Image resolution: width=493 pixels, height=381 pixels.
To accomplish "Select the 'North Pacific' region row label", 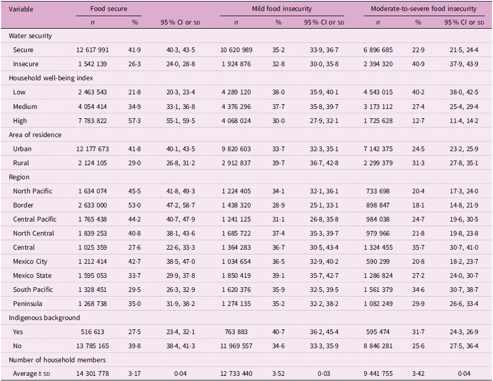I will tap(33, 191).
